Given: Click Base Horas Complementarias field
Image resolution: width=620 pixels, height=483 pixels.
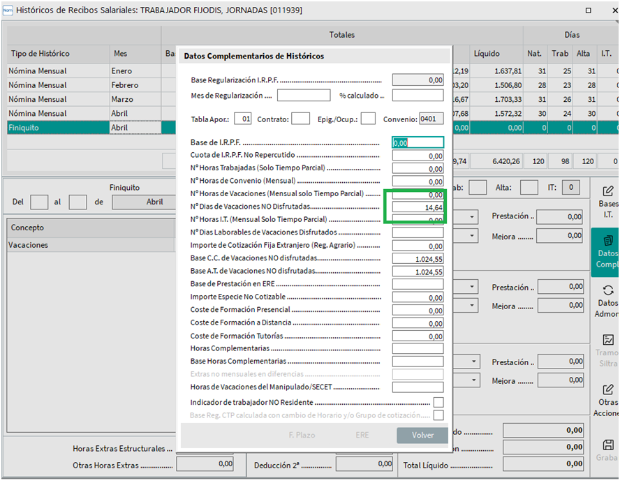Looking at the screenshot, I should tap(418, 362).
